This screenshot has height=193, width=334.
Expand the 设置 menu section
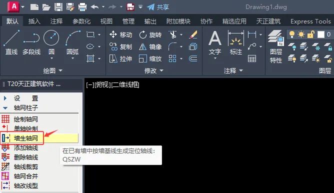tap(5, 98)
